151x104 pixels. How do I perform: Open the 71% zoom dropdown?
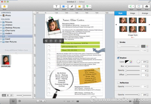point(41,101)
